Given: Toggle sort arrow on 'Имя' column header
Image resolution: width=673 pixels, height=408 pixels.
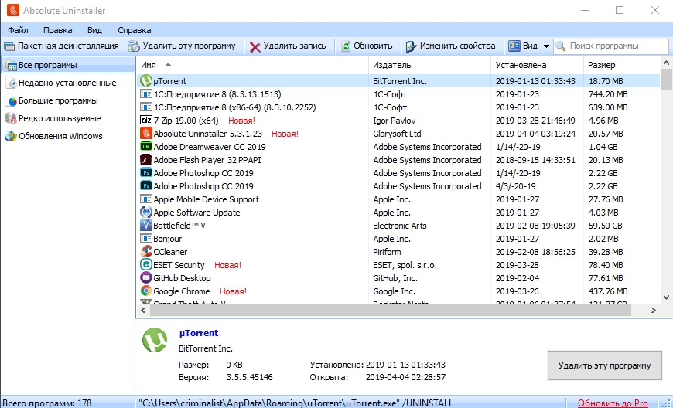Looking at the screenshot, I should [169, 65].
